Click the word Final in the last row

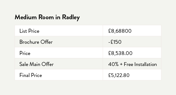25,75
